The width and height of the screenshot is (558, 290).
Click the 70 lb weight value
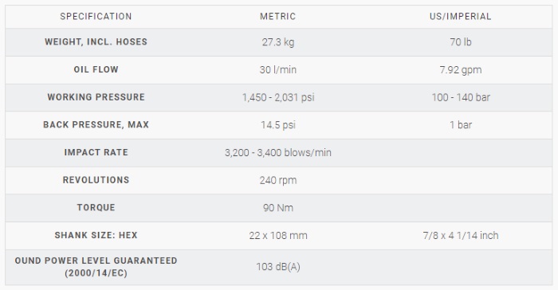(x=461, y=42)
